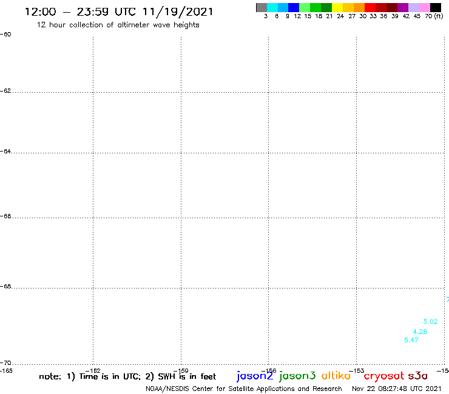Screen dimensions: 449x394
Task: Click the pink swatch in the color scale
Action: [x=424, y=7]
